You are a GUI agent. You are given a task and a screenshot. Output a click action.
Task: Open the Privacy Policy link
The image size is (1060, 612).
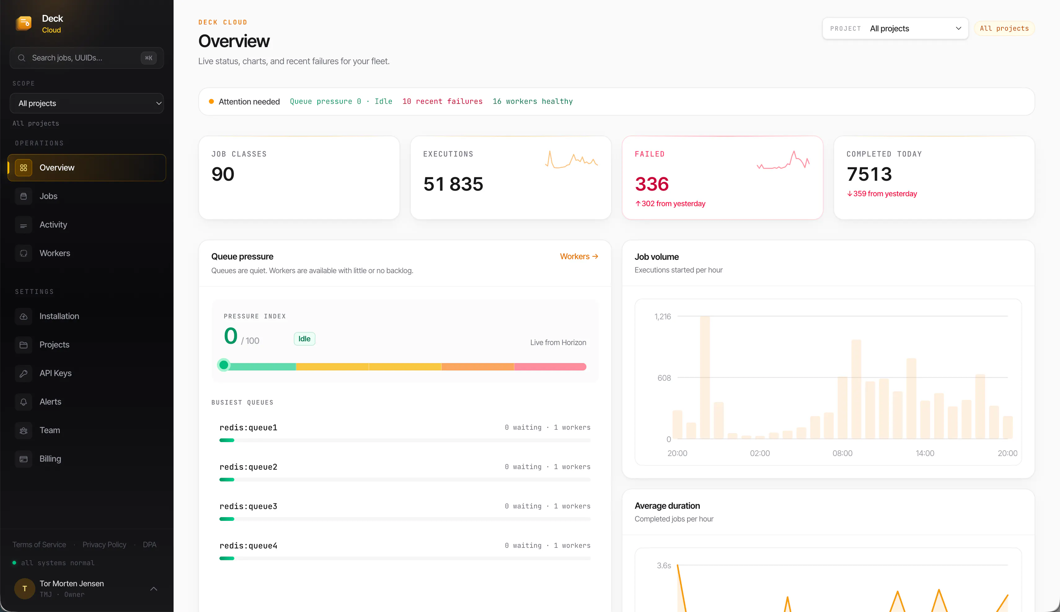pyautogui.click(x=104, y=545)
